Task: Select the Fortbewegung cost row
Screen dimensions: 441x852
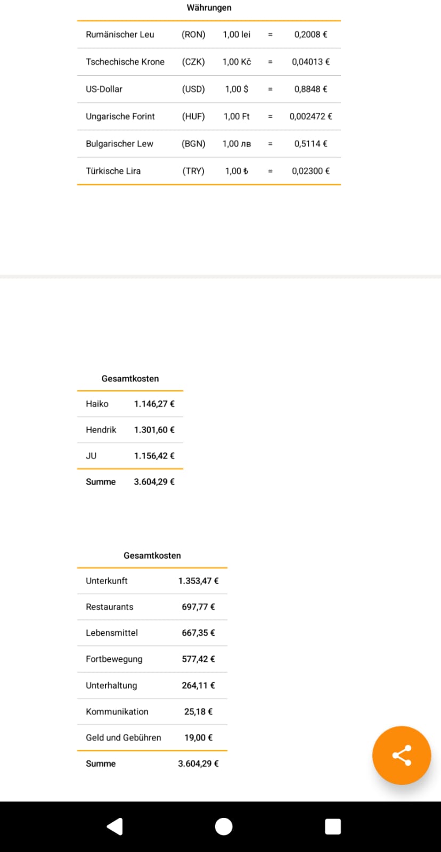Action: (x=152, y=659)
